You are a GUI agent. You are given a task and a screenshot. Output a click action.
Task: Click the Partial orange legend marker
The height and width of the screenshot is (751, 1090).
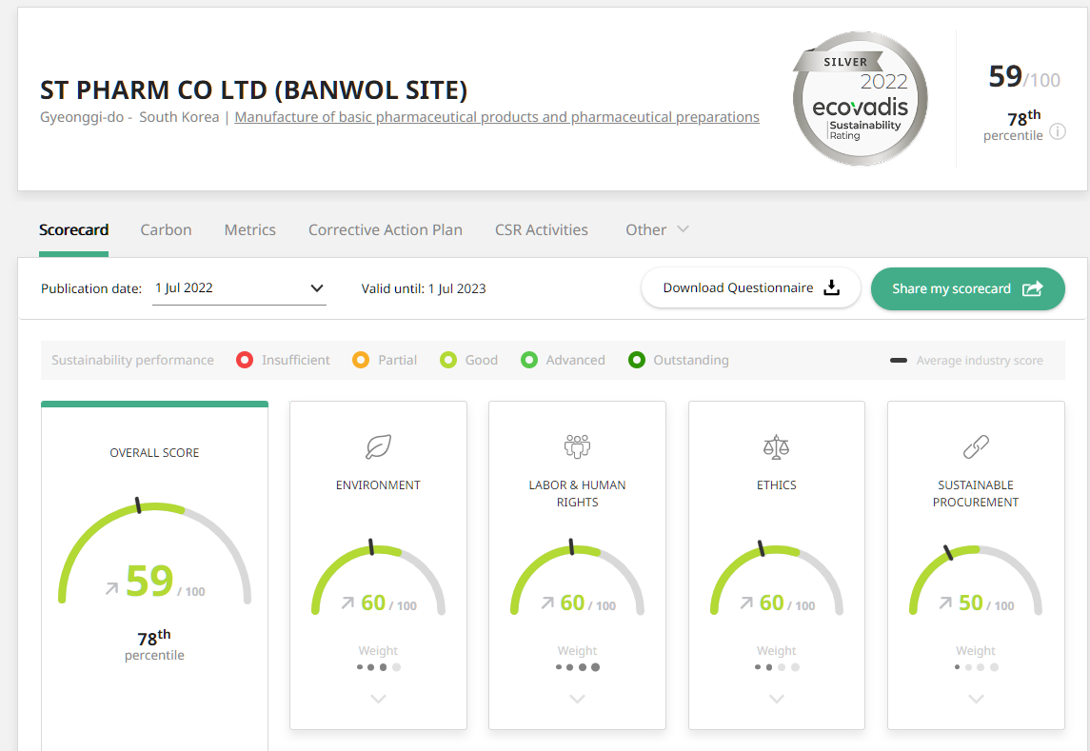click(x=361, y=360)
